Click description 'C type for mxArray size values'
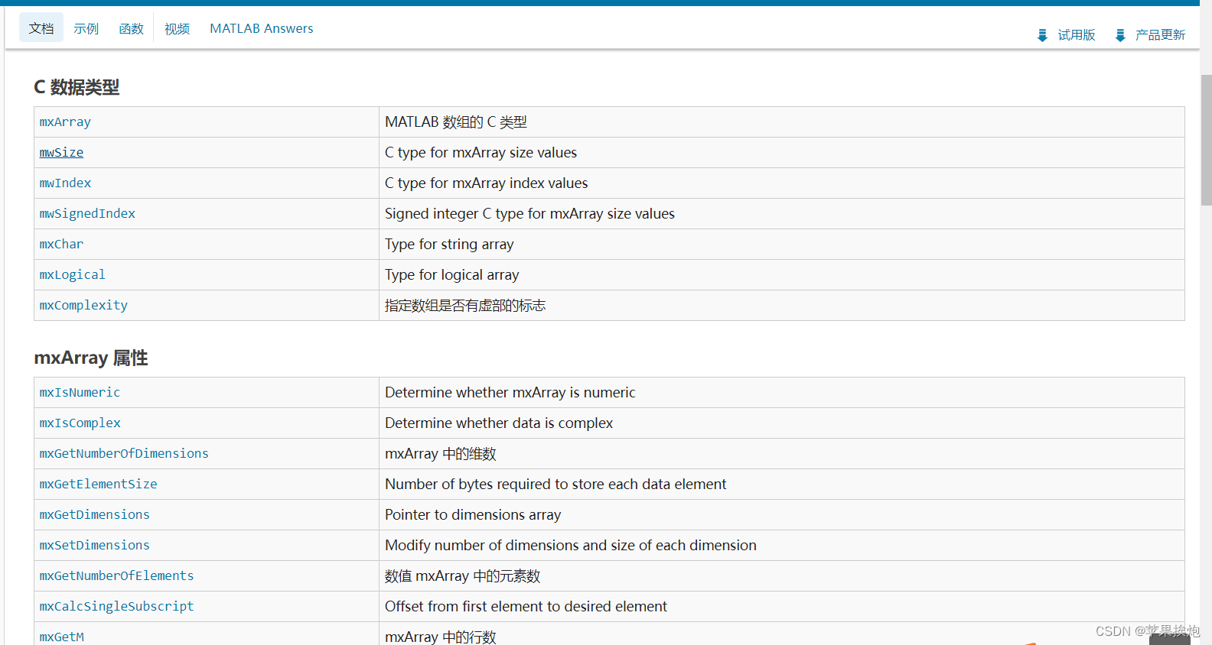This screenshot has width=1212, height=645. point(481,153)
